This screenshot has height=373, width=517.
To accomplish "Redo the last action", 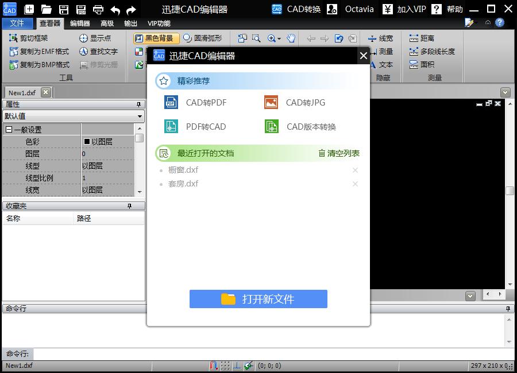I will (x=131, y=10).
